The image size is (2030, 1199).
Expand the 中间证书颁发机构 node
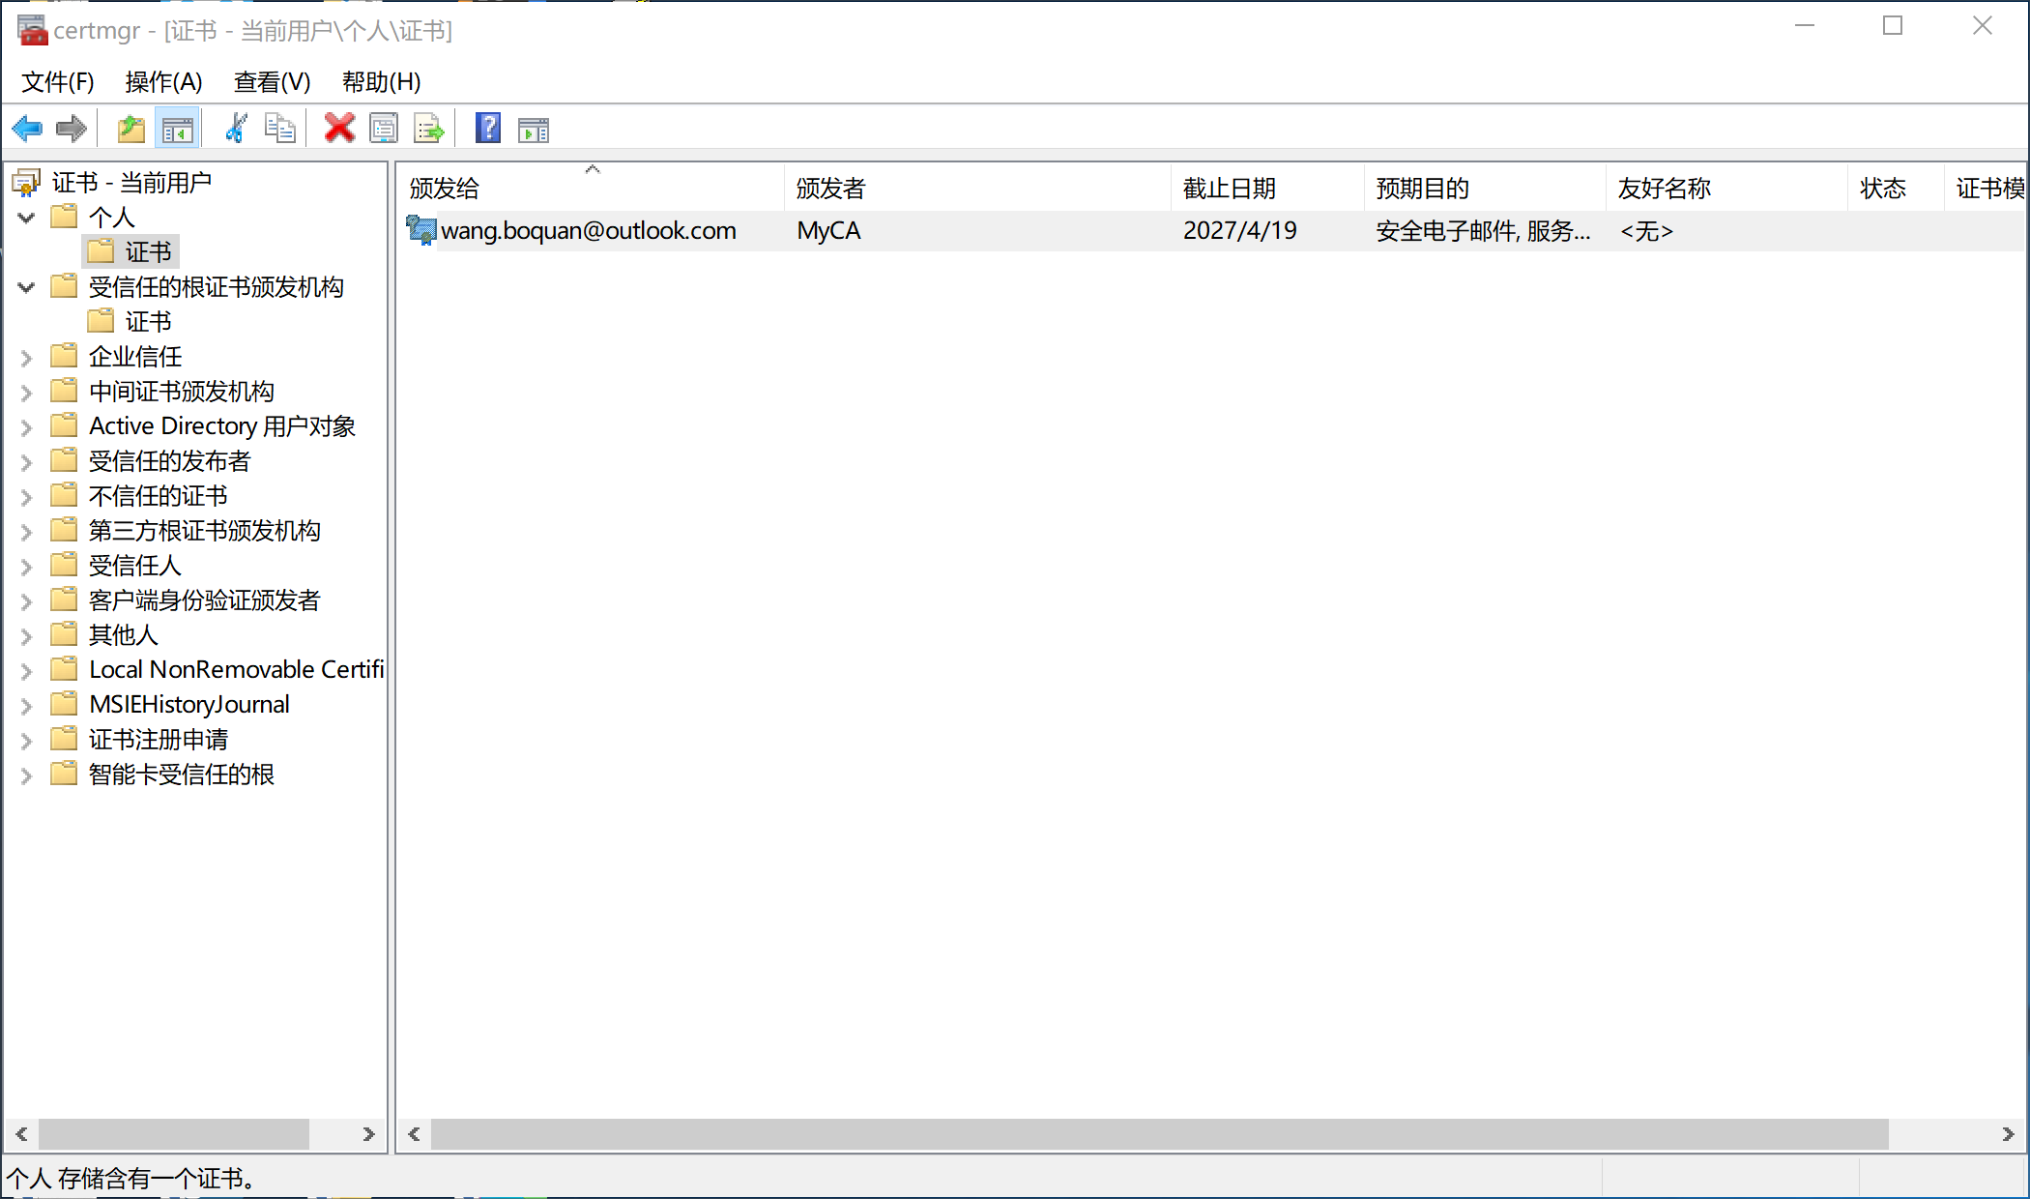(x=27, y=393)
